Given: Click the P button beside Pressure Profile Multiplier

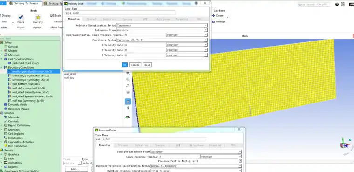Looking at the screenshot, I should pyautogui.click(x=240, y=161).
